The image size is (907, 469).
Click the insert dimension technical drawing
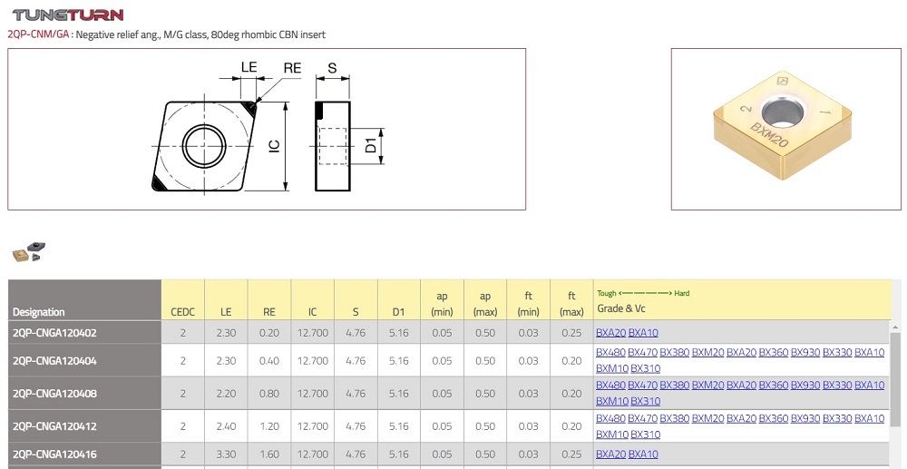pyautogui.click(x=267, y=129)
